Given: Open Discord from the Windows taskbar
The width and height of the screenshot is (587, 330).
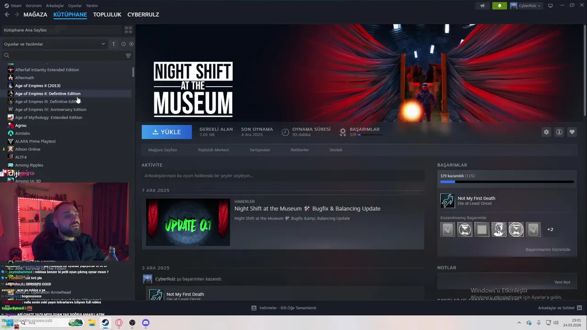Looking at the screenshot, I should coord(146,323).
